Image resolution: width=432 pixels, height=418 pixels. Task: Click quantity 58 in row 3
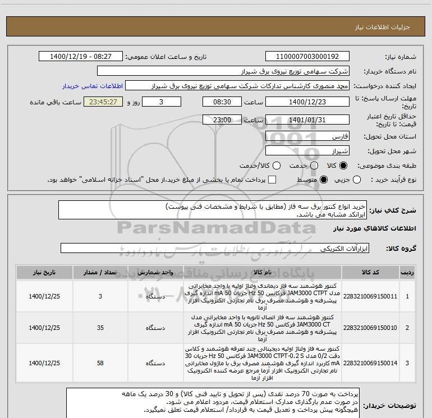(x=100, y=363)
